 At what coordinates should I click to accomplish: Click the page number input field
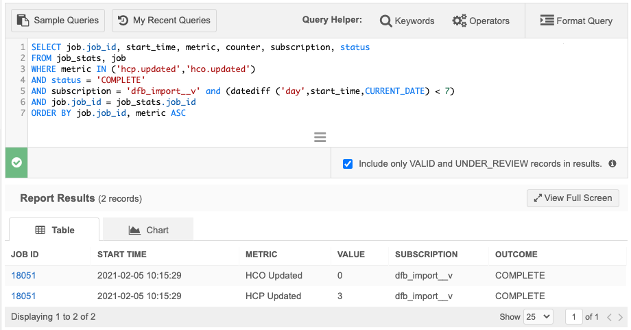coord(573,317)
